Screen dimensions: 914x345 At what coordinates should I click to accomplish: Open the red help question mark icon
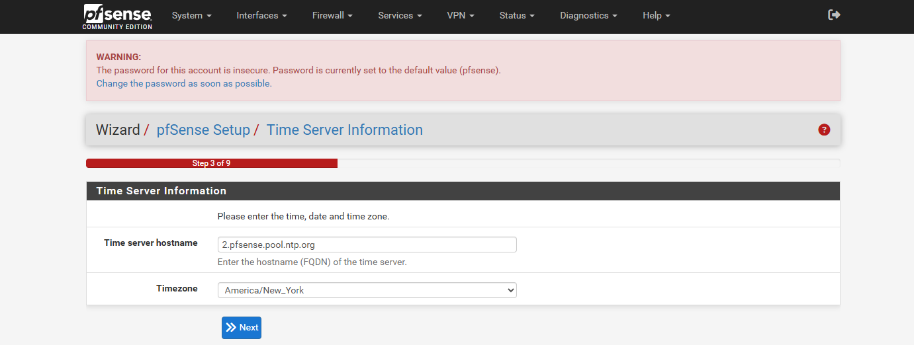pos(824,130)
